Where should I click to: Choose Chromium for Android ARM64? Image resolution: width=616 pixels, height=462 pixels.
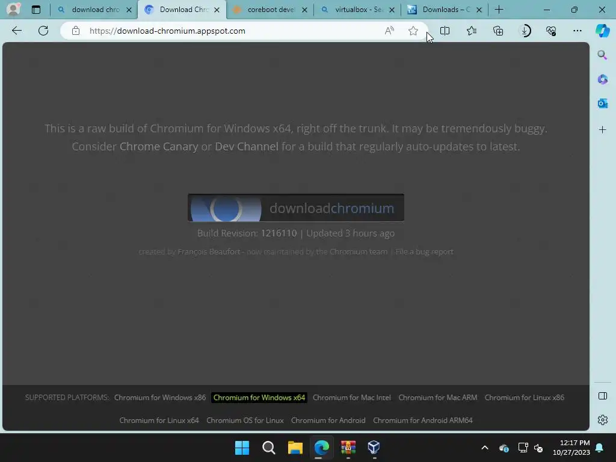coord(423,420)
